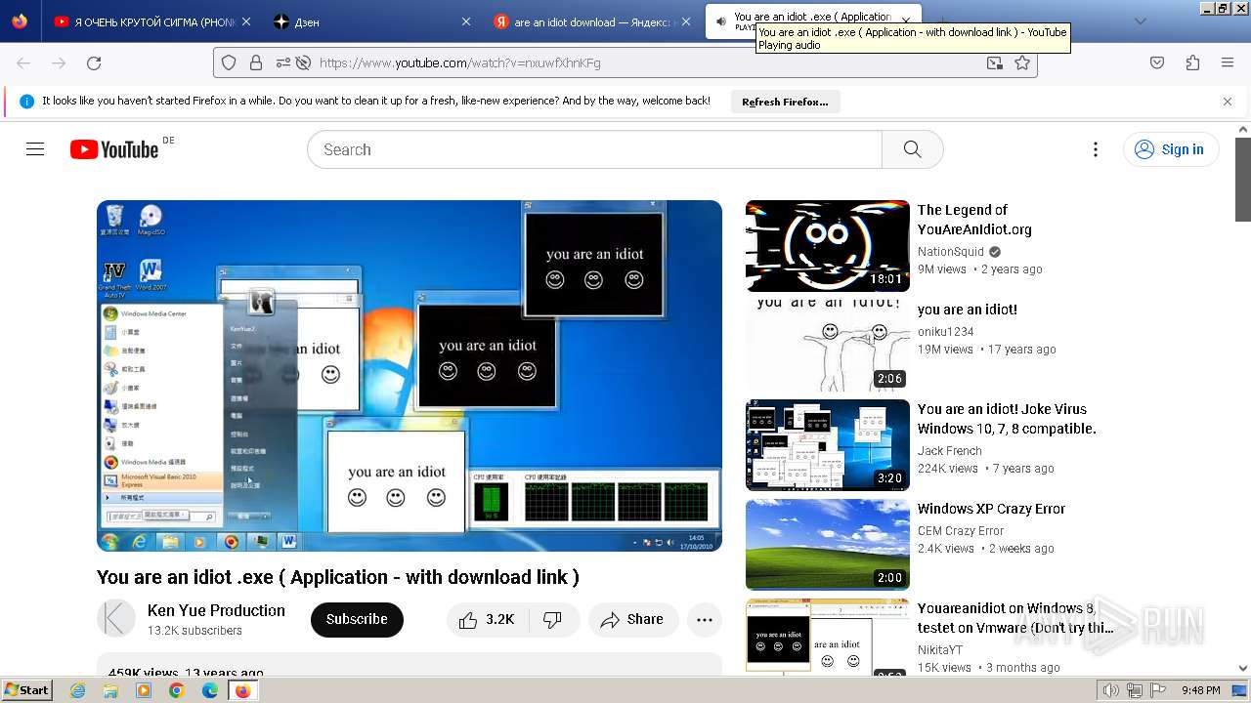Open the system volume tray icon
The height and width of the screenshot is (703, 1251).
pyautogui.click(x=1110, y=690)
